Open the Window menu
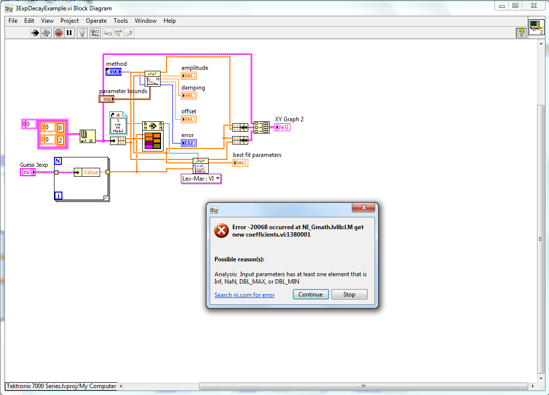 click(146, 21)
